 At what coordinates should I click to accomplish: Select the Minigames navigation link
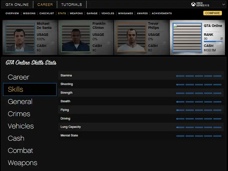(125, 13)
